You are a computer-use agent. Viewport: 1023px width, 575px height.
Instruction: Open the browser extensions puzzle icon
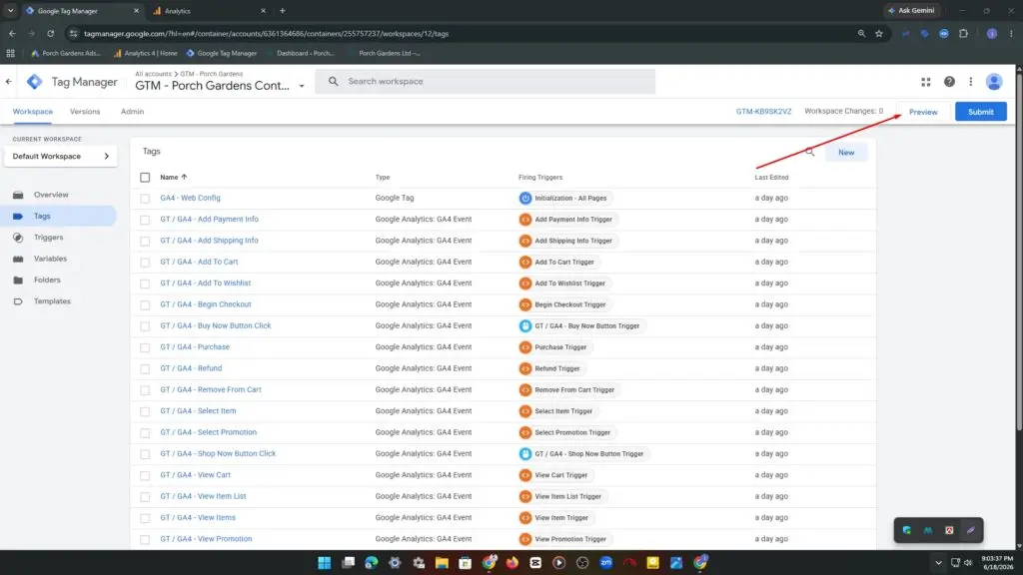tap(964, 33)
